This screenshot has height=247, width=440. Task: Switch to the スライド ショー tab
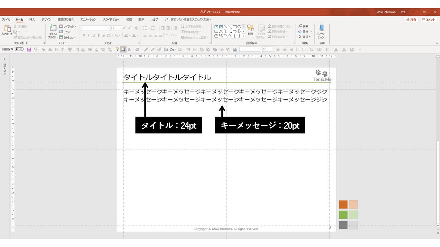point(111,20)
